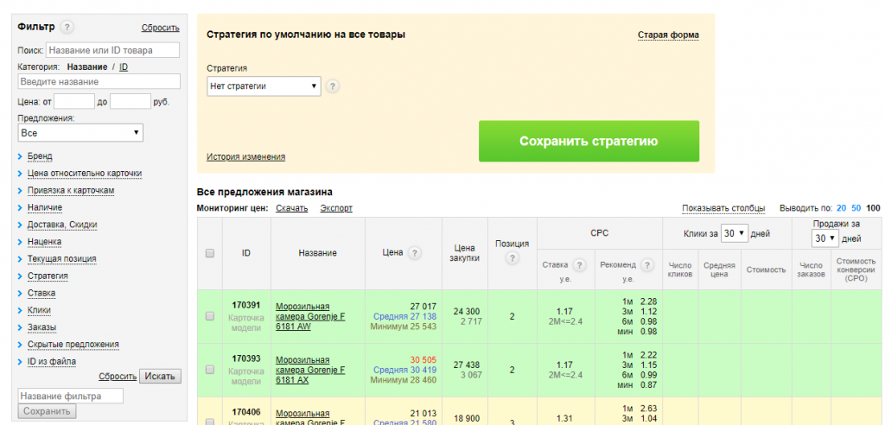
Task: Click the Сохранить стратегию green button
Action: coord(589,141)
